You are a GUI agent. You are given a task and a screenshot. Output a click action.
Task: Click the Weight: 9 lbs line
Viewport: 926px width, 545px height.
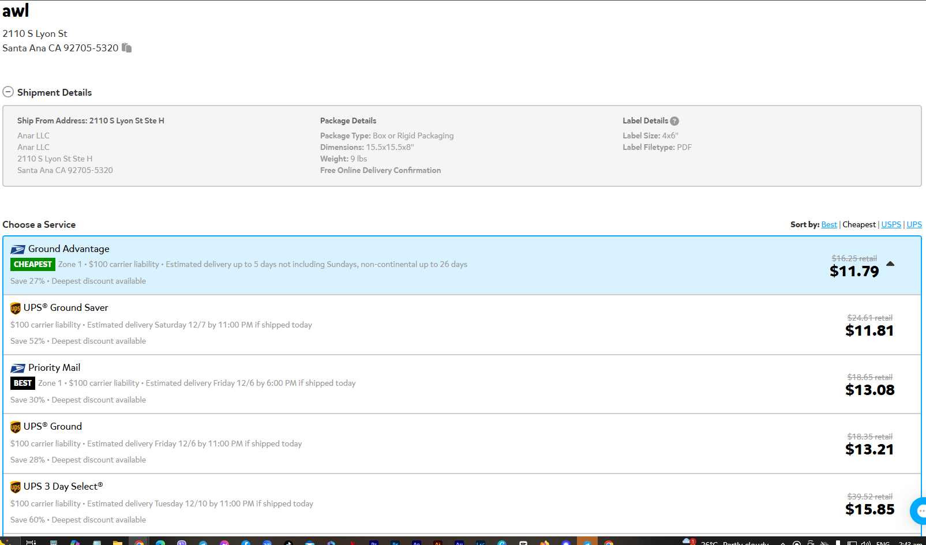[x=343, y=159]
